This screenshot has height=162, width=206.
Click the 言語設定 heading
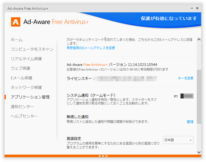(x=74, y=139)
